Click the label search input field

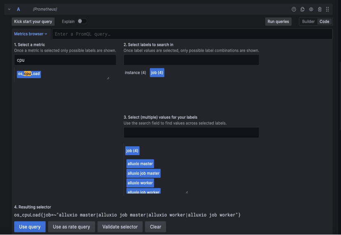coord(191,60)
